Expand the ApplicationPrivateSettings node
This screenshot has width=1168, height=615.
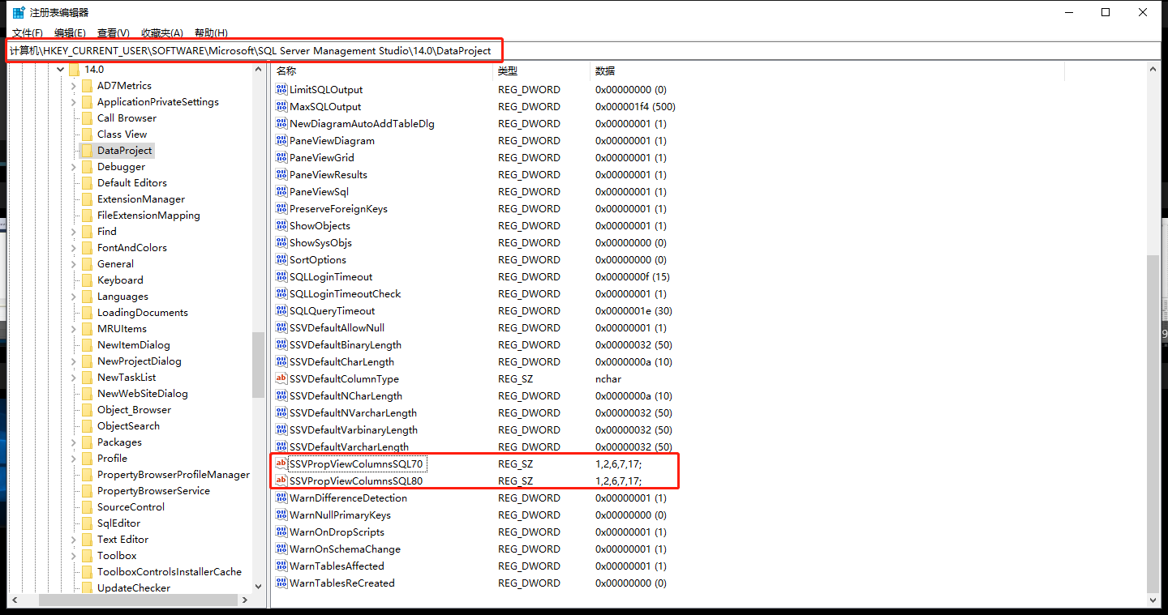tap(74, 102)
